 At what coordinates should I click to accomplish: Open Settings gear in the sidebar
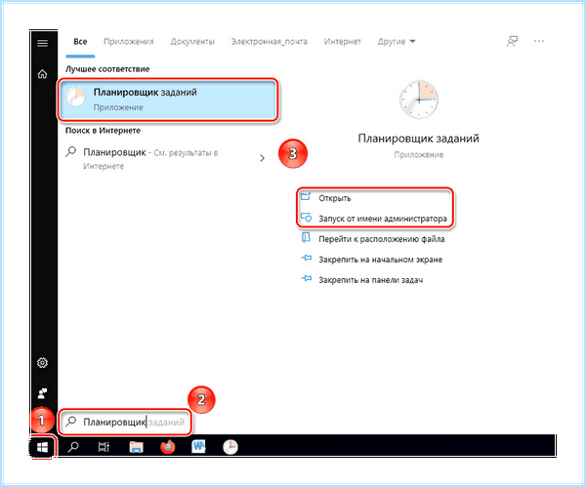coord(42,363)
